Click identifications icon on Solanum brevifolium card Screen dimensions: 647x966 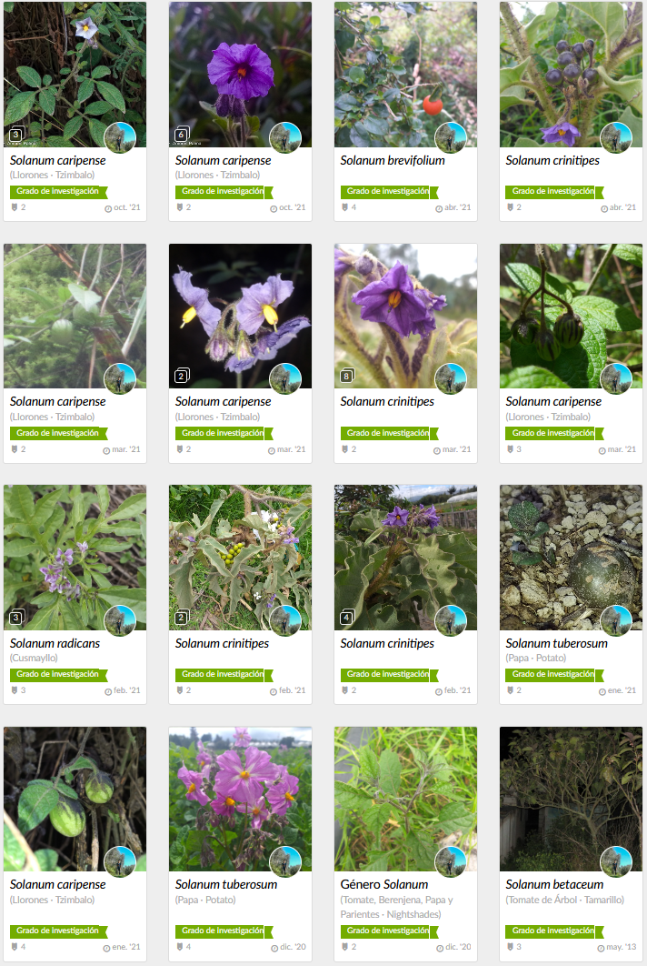click(x=344, y=207)
